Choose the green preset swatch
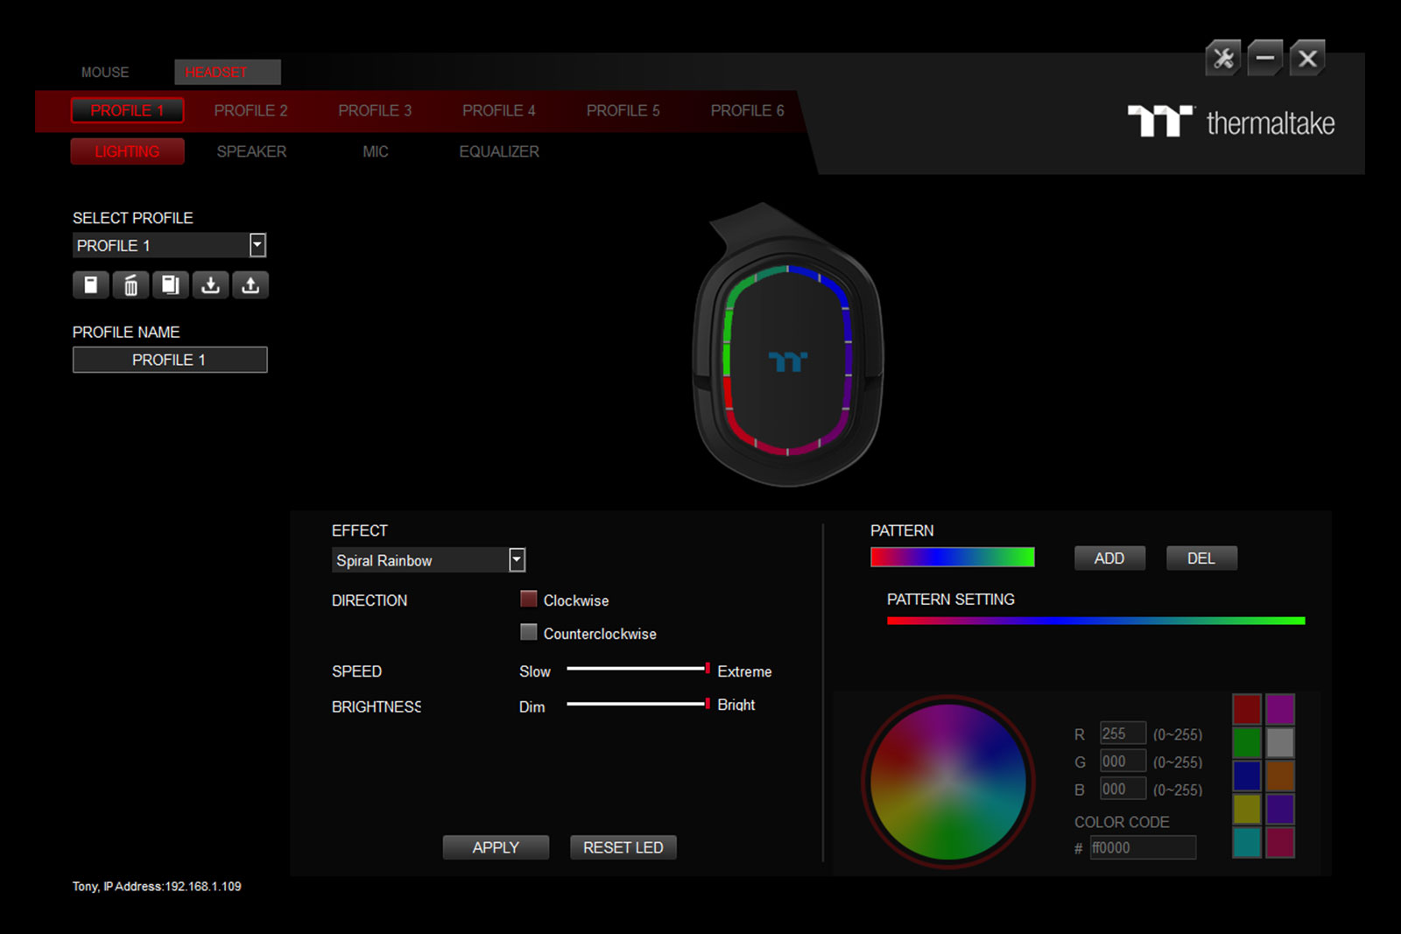 1247,742
